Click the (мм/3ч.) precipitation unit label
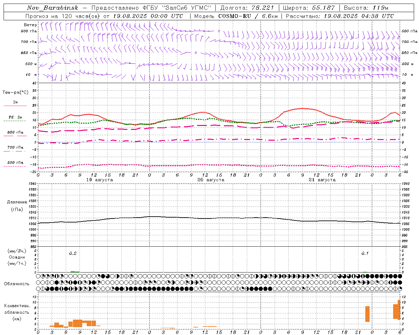Image resolution: width=419 pixels, height=335 pixels. click(x=17, y=251)
